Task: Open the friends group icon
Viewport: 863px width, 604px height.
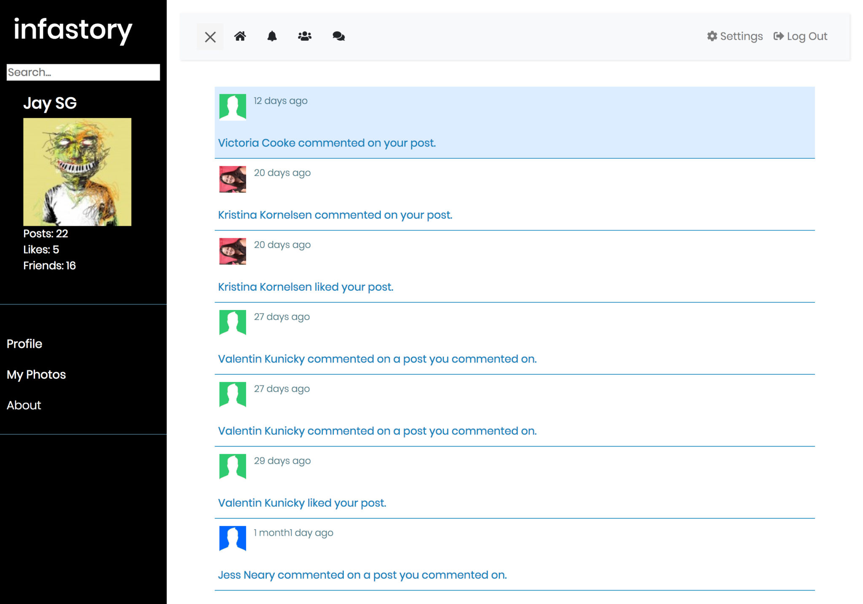Action: [x=304, y=36]
